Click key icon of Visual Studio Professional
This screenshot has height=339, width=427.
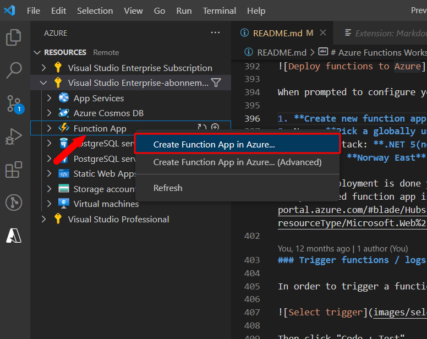(x=58, y=219)
